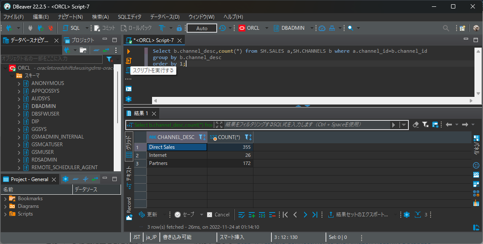Switch to the テキスト view tab
This screenshot has width=483, height=244.
coord(129,177)
